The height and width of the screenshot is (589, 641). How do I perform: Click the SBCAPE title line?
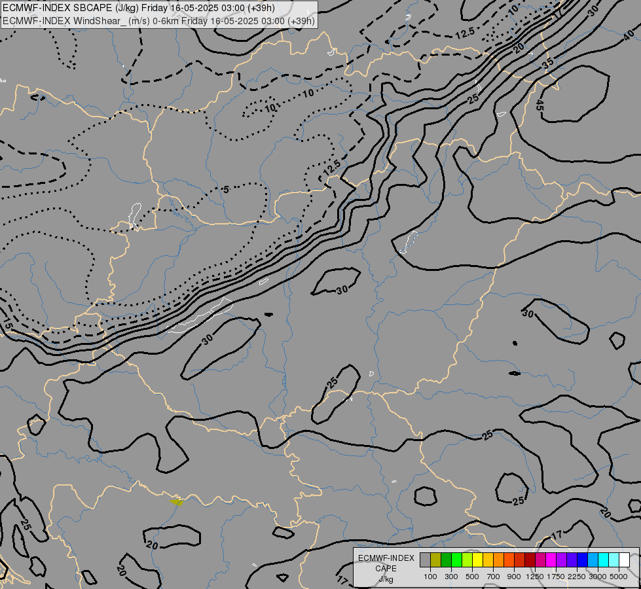pyautogui.click(x=139, y=8)
